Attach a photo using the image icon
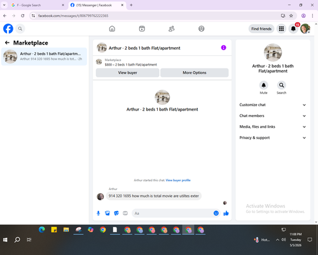Viewport: 318px width, 255px height. click(x=107, y=213)
